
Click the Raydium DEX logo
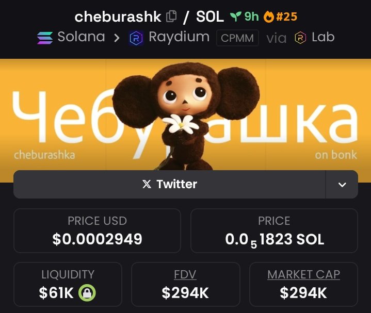tap(136, 38)
